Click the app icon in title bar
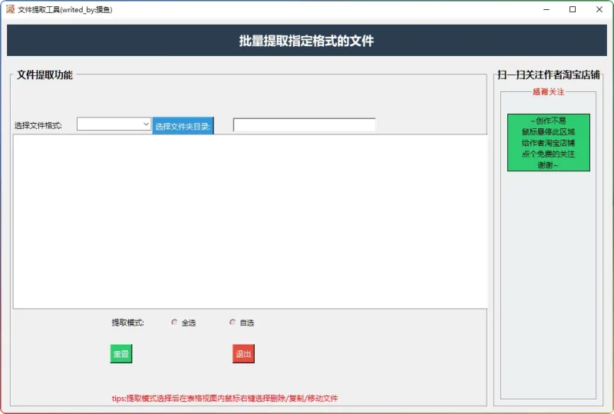Image resolution: width=614 pixels, height=414 pixels. (x=10, y=9)
